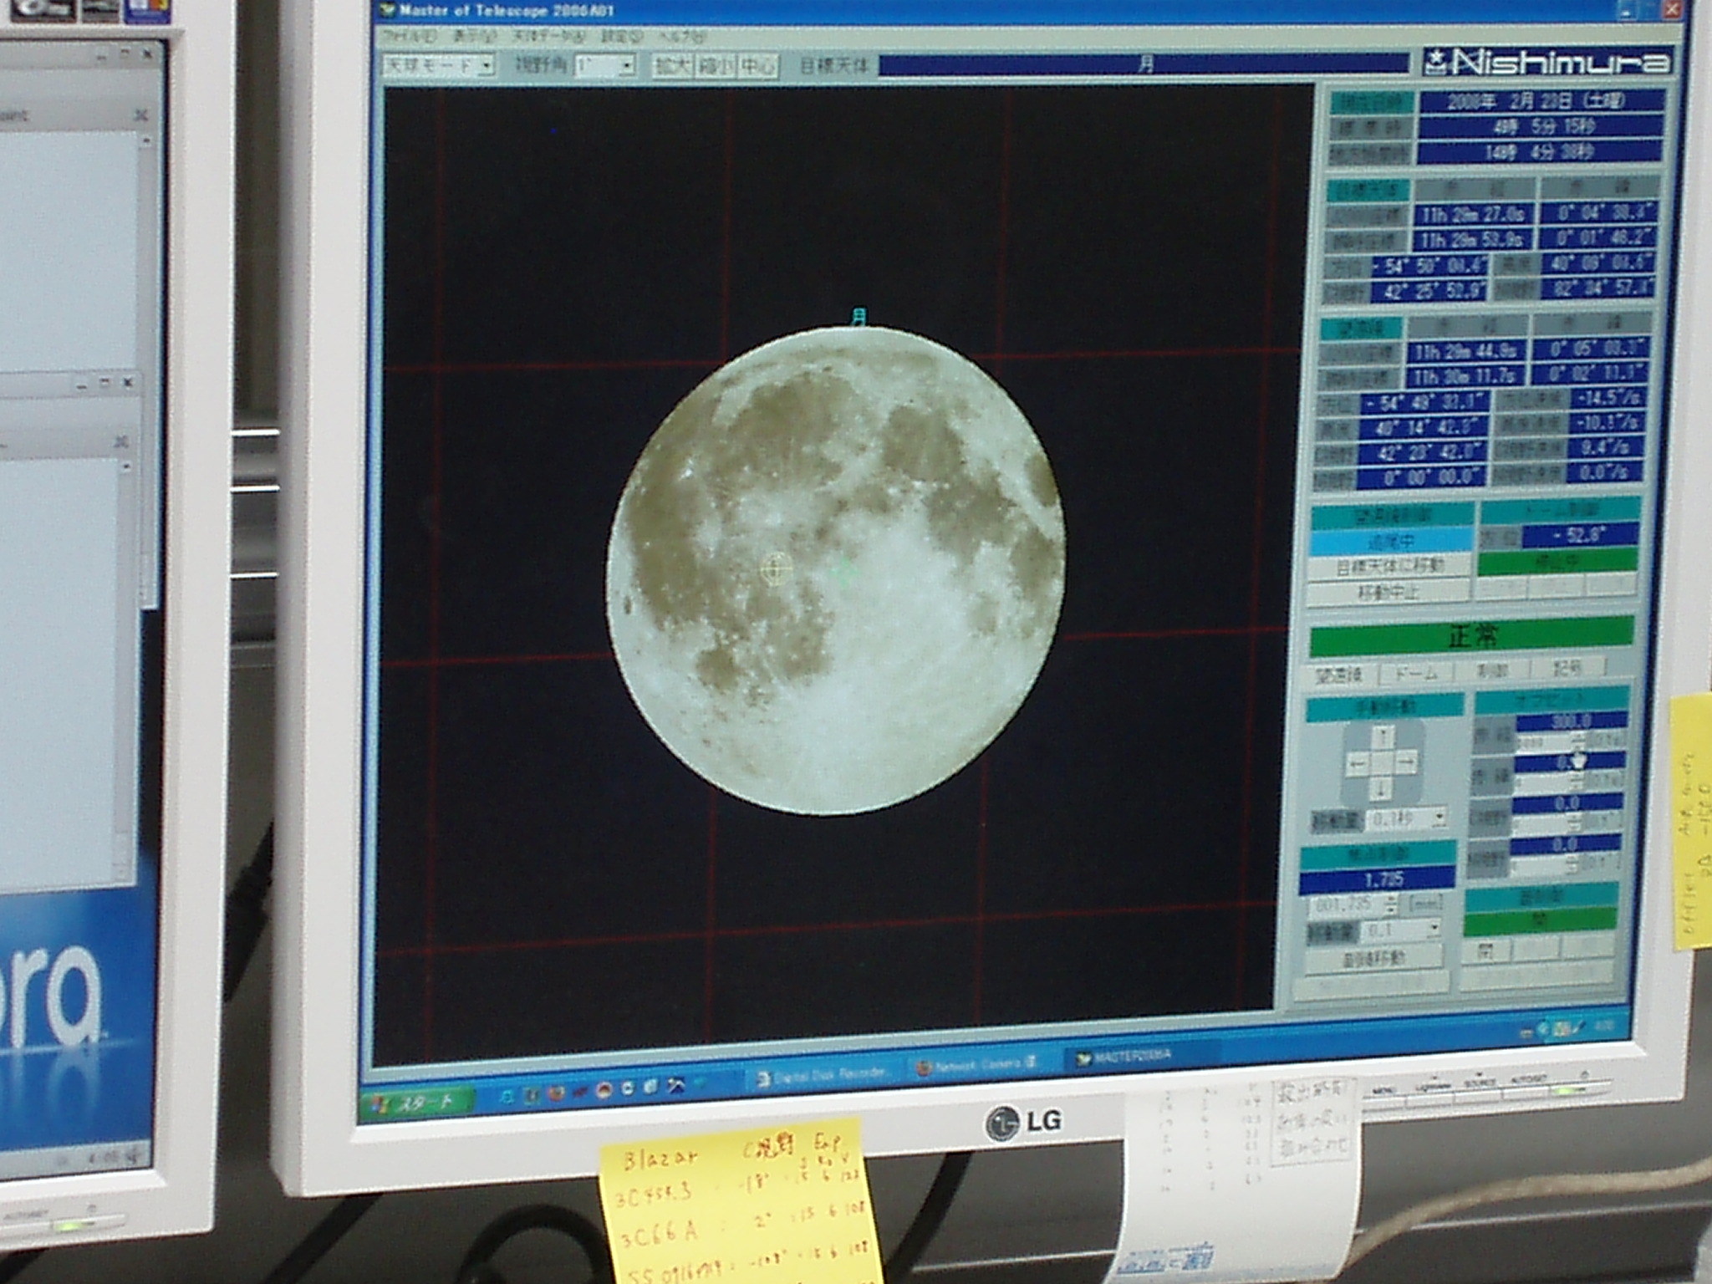Image resolution: width=1712 pixels, height=1284 pixels.
Task: Click the 目標天体に移動 slew-to-target button
Action: coord(1389,567)
